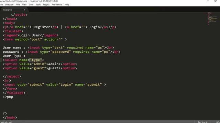This screenshot has width=220, height=123.
Task: Open the Goto menu
Action: pyautogui.click(x=31, y=4)
